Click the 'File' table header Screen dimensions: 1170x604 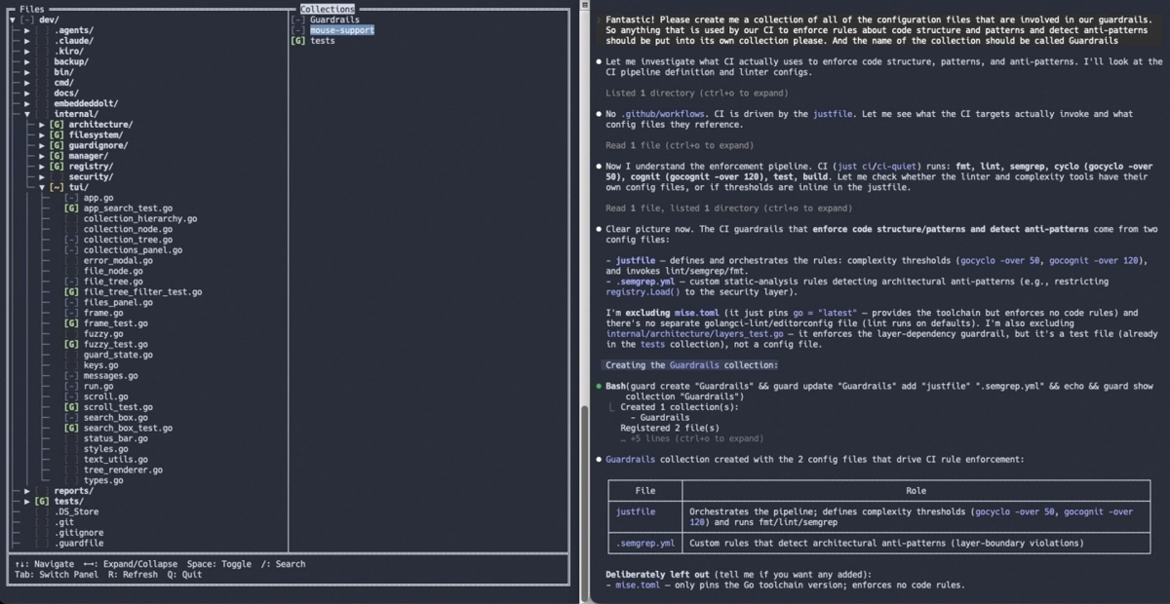tap(645, 491)
